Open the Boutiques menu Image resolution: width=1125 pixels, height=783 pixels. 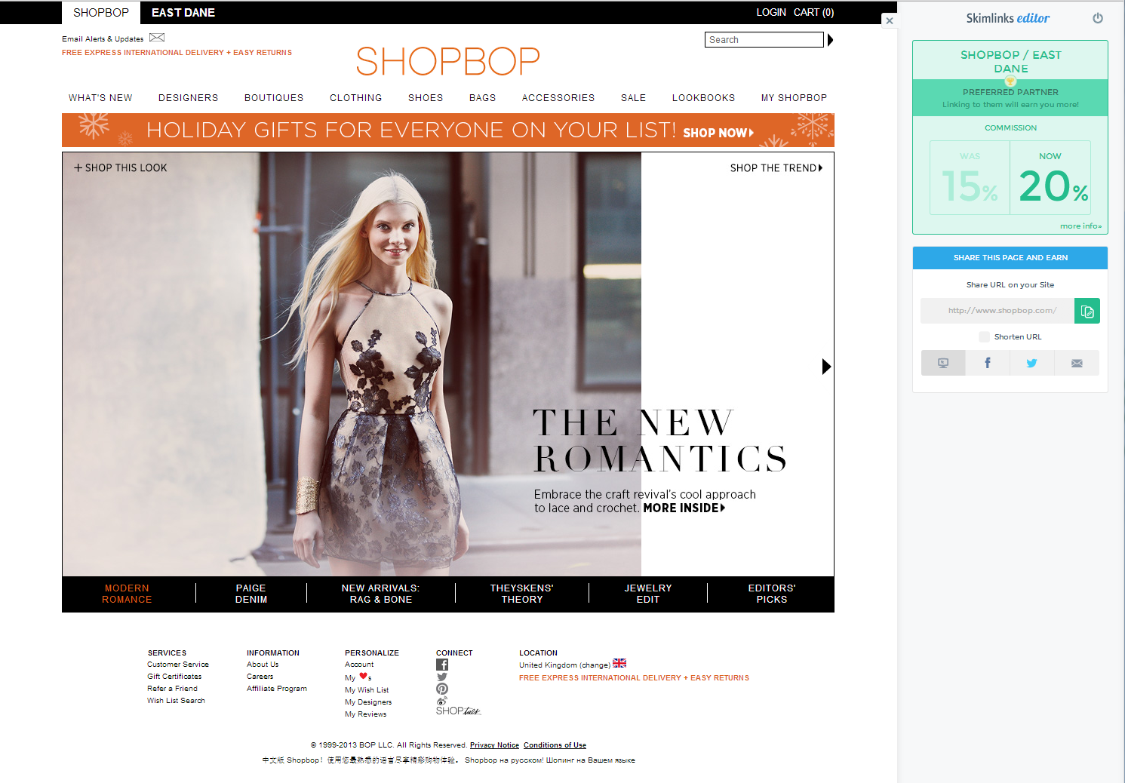274,98
